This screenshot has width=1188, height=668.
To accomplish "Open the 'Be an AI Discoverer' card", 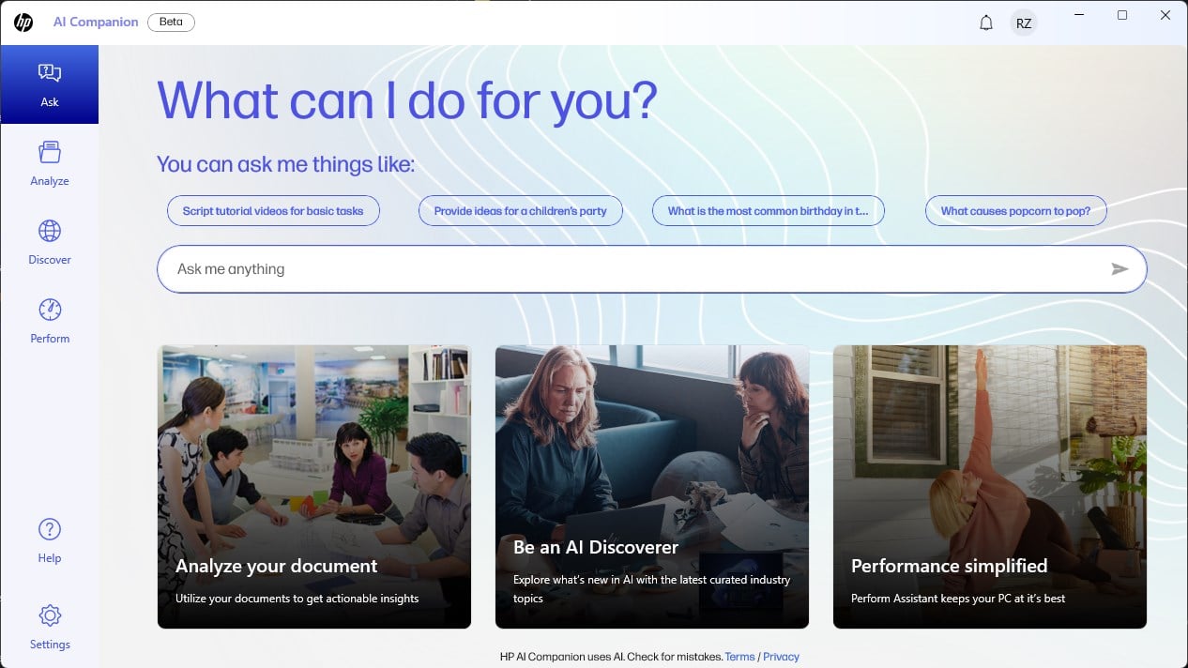I will point(652,487).
